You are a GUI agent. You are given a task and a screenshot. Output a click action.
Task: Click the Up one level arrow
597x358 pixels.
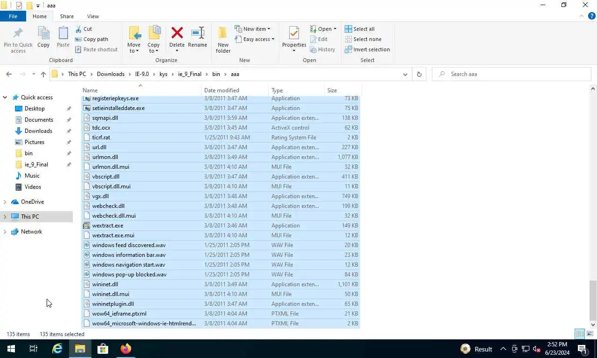coord(43,74)
